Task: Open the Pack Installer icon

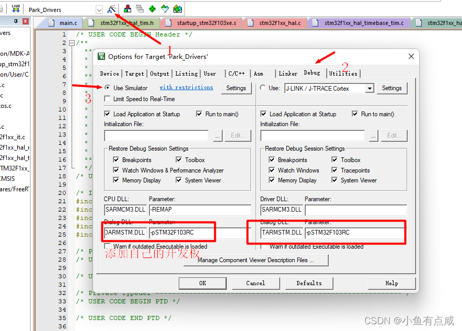Action: pos(178,9)
